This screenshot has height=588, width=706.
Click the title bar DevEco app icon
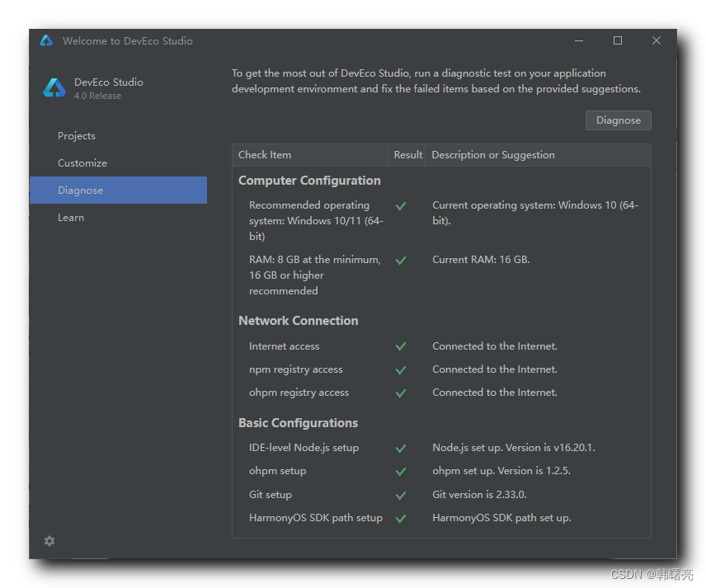coord(46,41)
